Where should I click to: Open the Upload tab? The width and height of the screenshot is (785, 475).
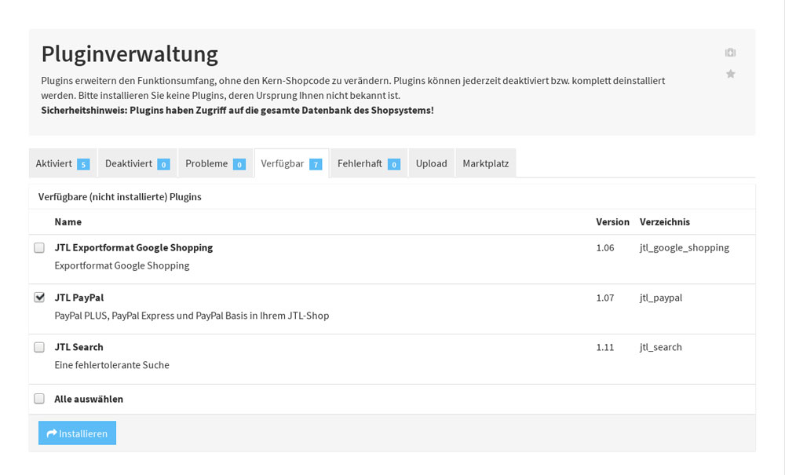pyautogui.click(x=431, y=163)
